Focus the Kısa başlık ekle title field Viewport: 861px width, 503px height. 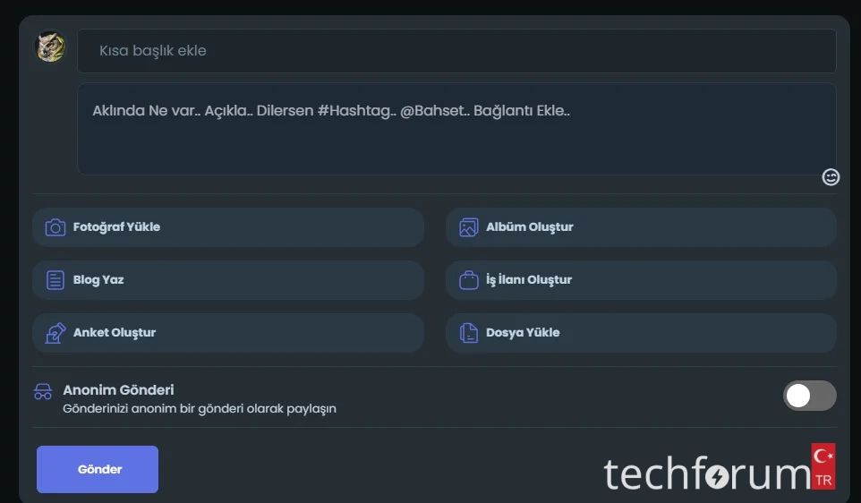click(x=456, y=51)
